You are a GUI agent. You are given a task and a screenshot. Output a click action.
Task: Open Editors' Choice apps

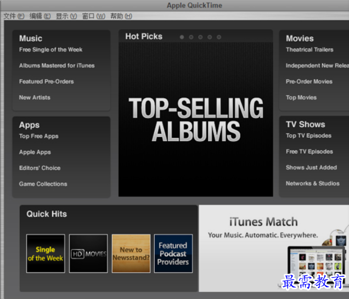(40, 168)
